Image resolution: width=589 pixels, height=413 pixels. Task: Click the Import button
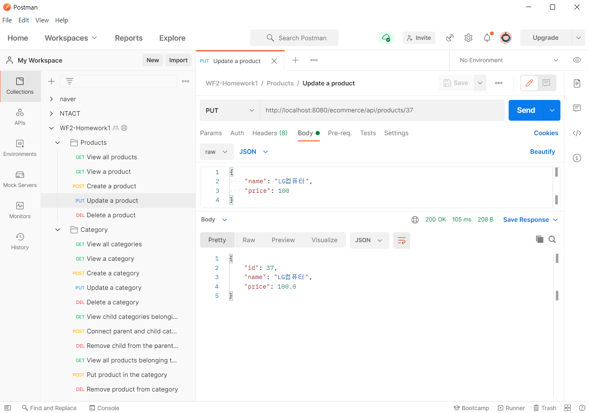tap(179, 60)
